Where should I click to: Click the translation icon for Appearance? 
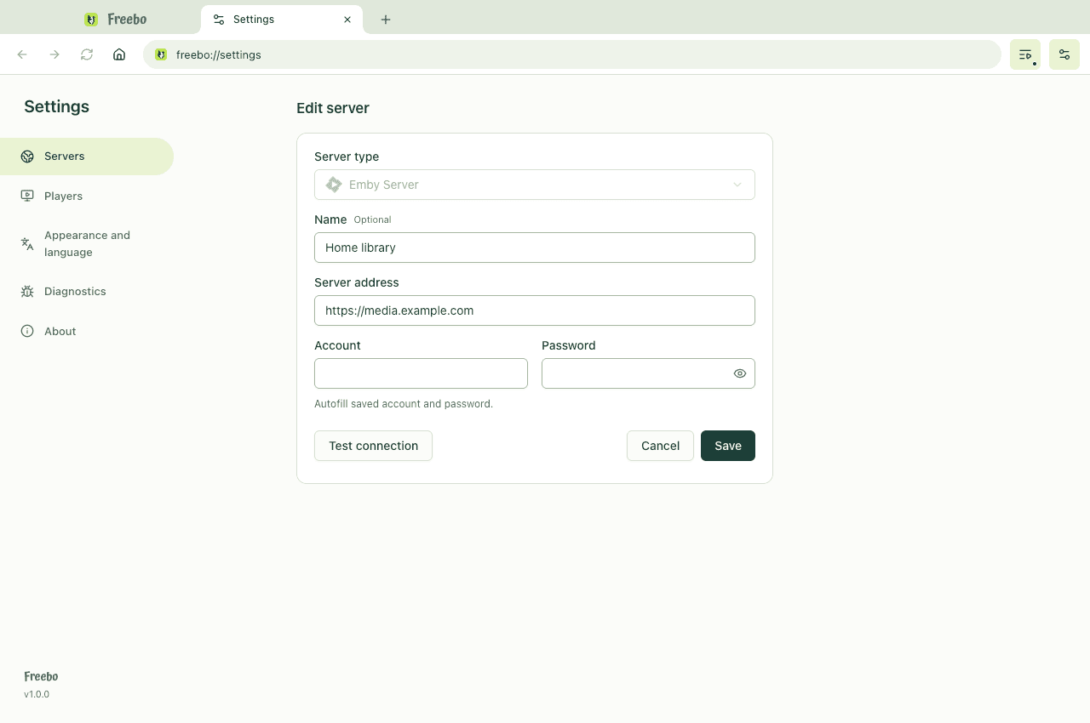pos(27,243)
